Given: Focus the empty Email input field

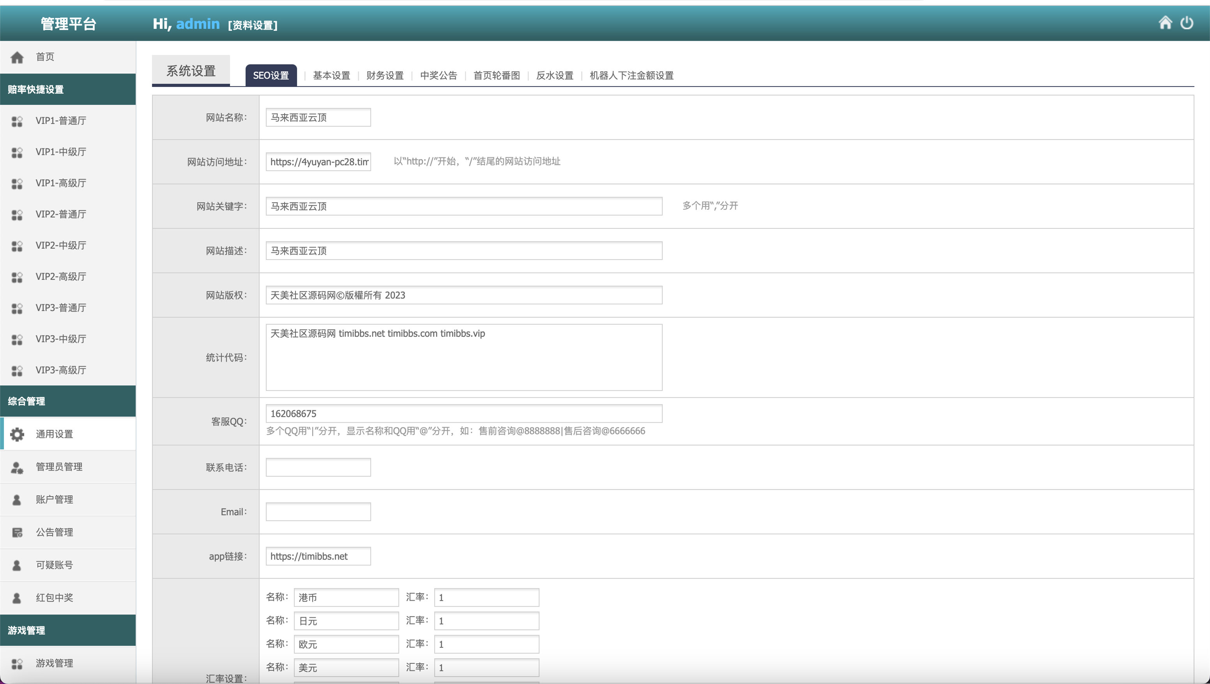Looking at the screenshot, I should tap(318, 512).
